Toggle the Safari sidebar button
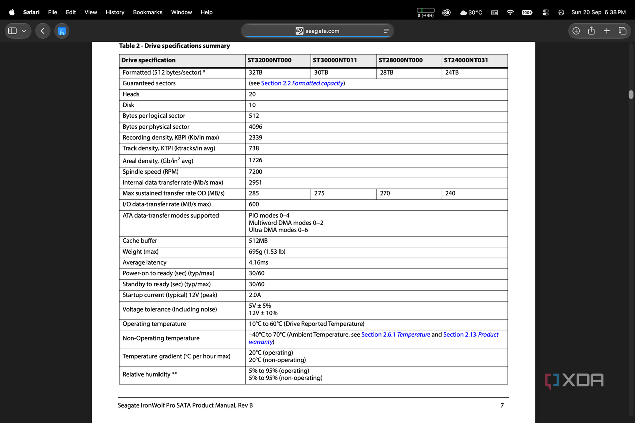The width and height of the screenshot is (635, 423). click(13, 31)
